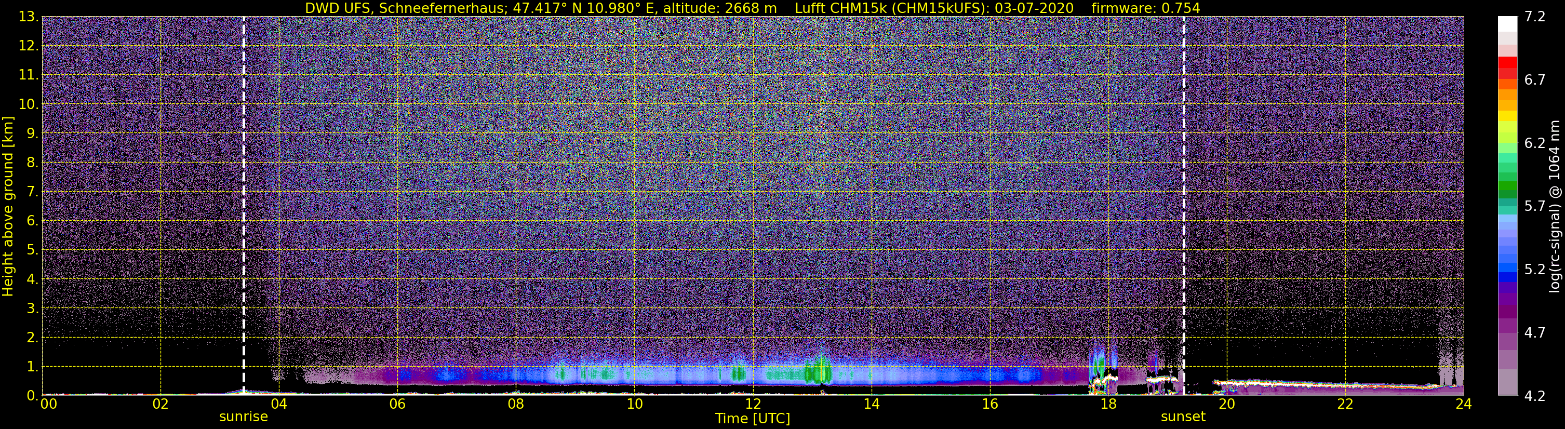The width and height of the screenshot is (1565, 429).
Task: Click the yellow band of the colorbar
Action: coord(1507,115)
